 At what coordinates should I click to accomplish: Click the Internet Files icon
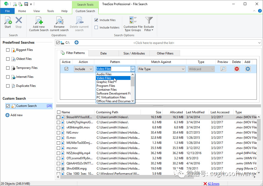13,77
